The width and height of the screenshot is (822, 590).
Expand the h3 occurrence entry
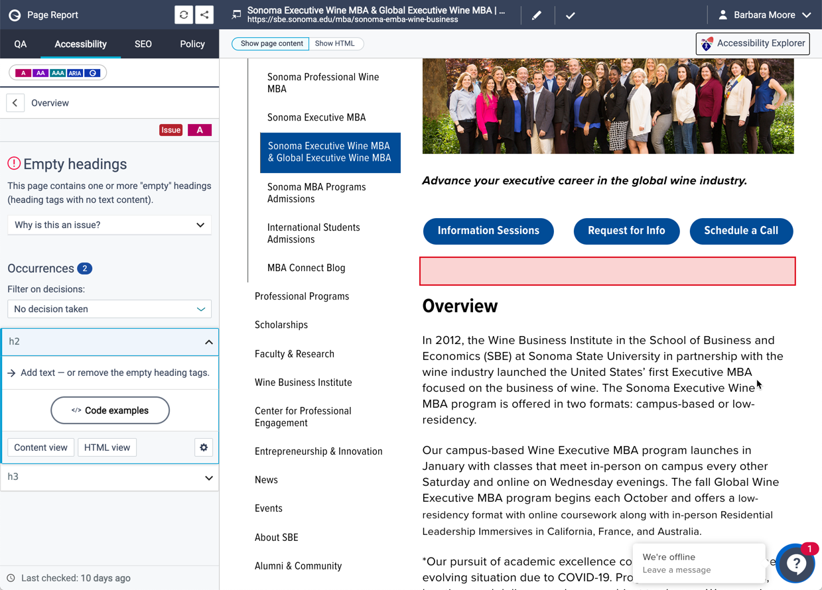coord(109,477)
